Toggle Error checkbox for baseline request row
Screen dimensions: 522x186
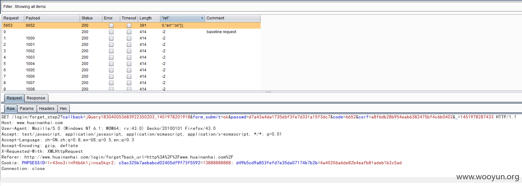[111, 32]
